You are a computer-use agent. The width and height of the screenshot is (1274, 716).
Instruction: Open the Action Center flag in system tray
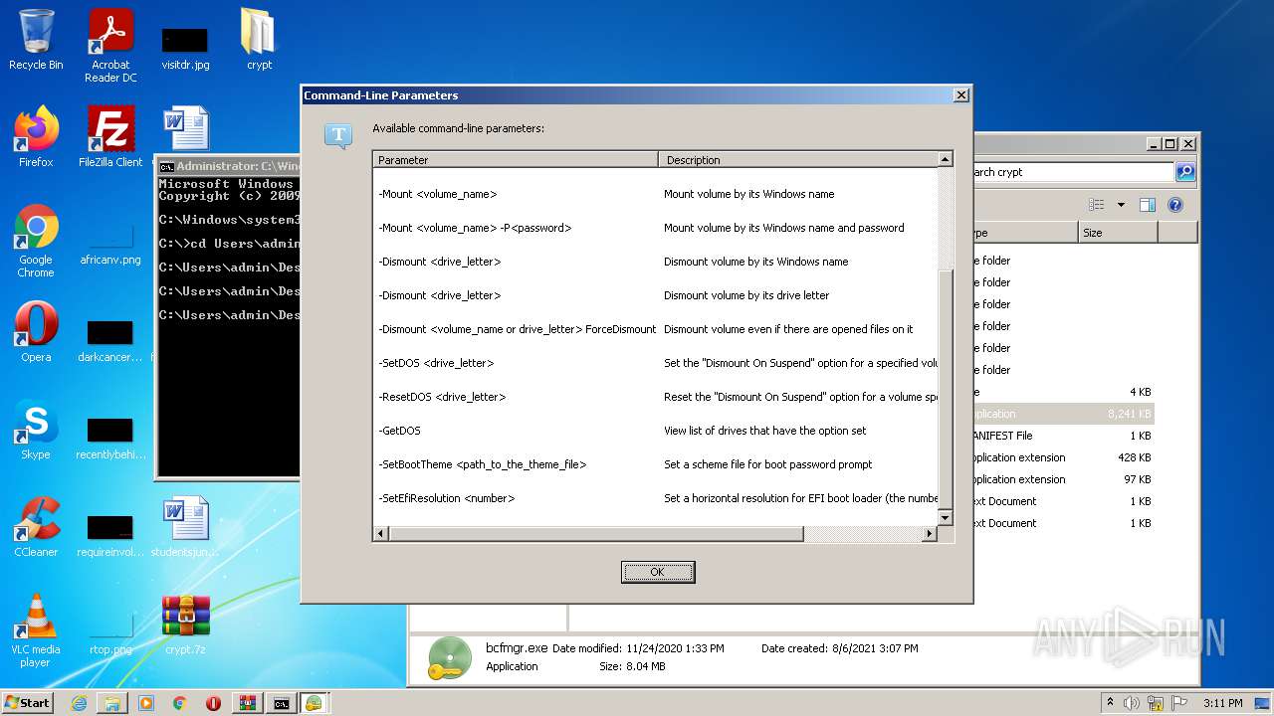1179,703
